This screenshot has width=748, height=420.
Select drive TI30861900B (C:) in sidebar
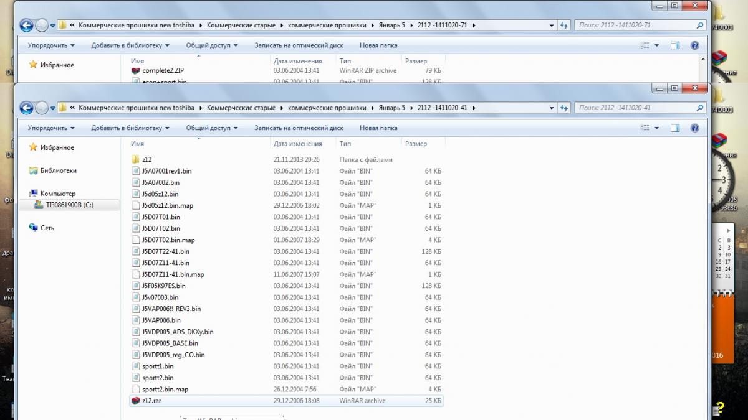point(69,205)
